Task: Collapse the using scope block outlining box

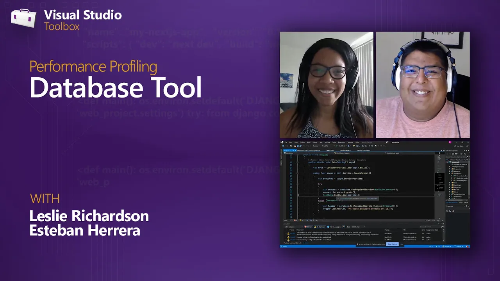Action: [x=298, y=173]
